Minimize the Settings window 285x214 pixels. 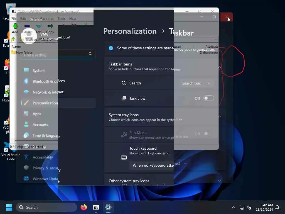(202, 17)
